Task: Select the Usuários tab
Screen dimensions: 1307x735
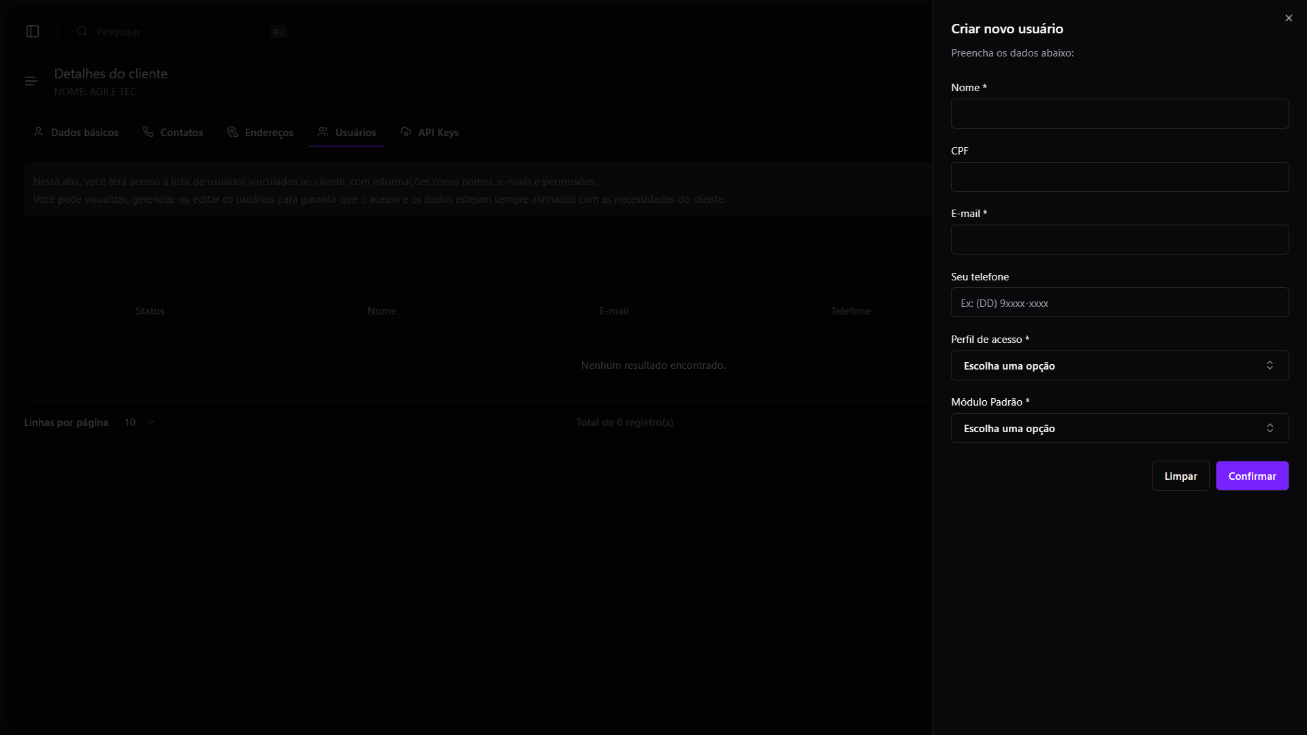Action: pos(346,132)
